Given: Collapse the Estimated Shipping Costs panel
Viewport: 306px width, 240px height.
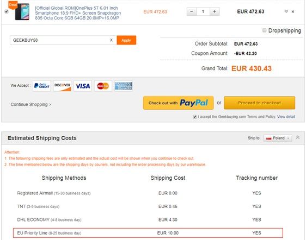Looking at the screenshot, I should click(298, 137).
